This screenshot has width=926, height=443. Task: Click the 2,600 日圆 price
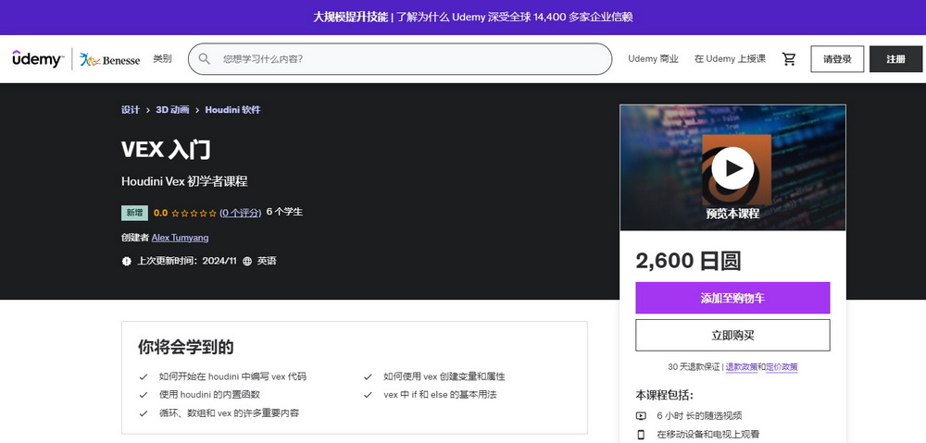pos(688,261)
